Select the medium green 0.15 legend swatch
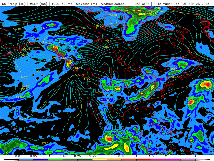 [x=70, y=160]
